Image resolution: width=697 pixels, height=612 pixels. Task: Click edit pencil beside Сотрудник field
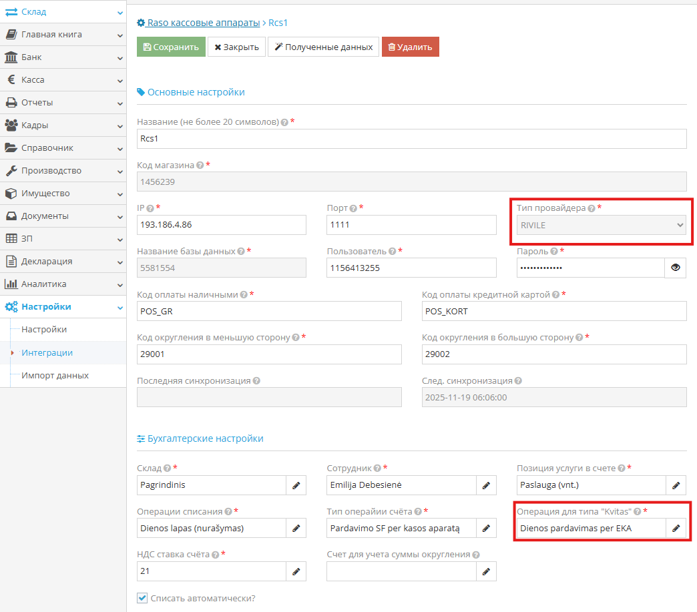(x=486, y=485)
